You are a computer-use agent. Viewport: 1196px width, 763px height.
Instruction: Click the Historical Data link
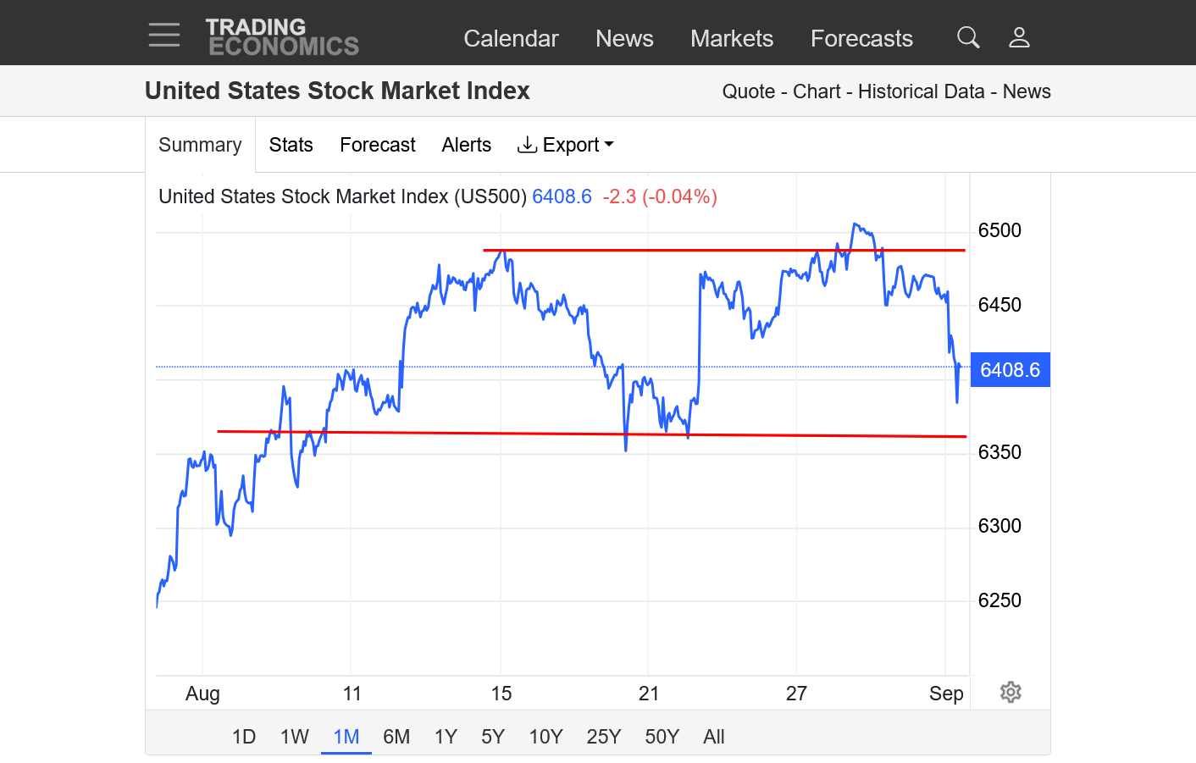coord(921,91)
